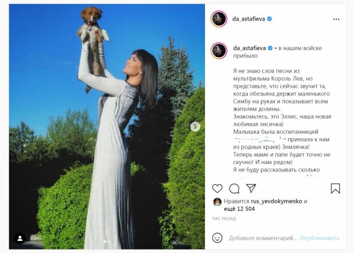This screenshot has height=253, width=354.
Task: Open da_astafieva username in caption
Action: (x=250, y=48)
